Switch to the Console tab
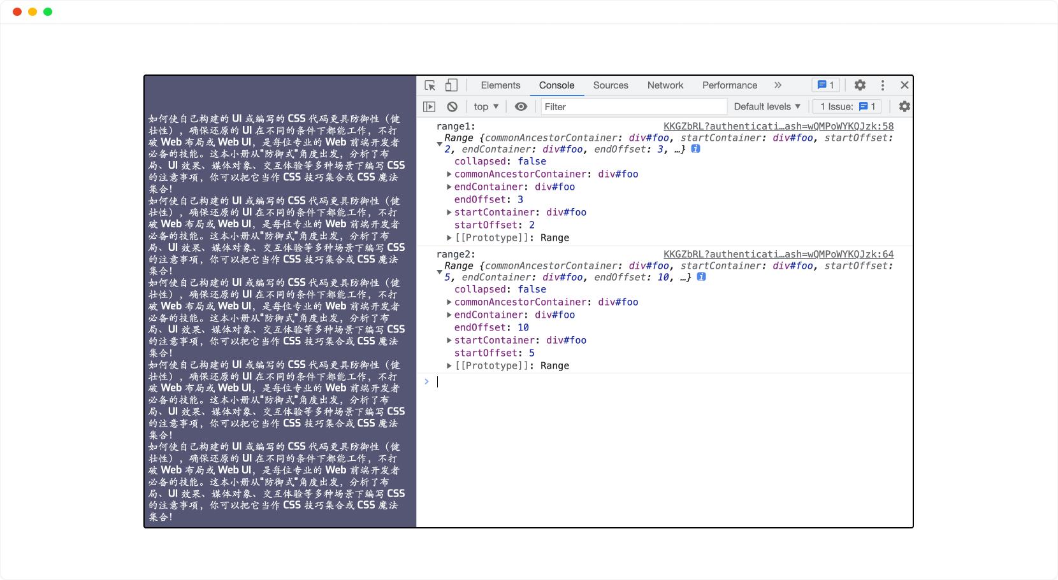This screenshot has width=1058, height=580. pyautogui.click(x=556, y=85)
